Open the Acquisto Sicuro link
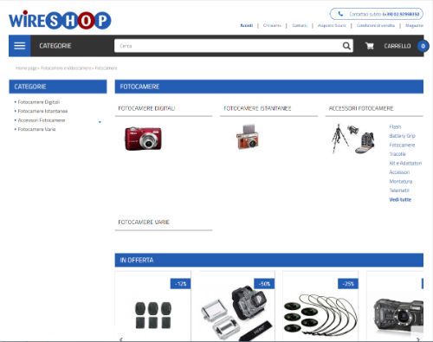Screen dimensions: 433x342 [332, 25]
